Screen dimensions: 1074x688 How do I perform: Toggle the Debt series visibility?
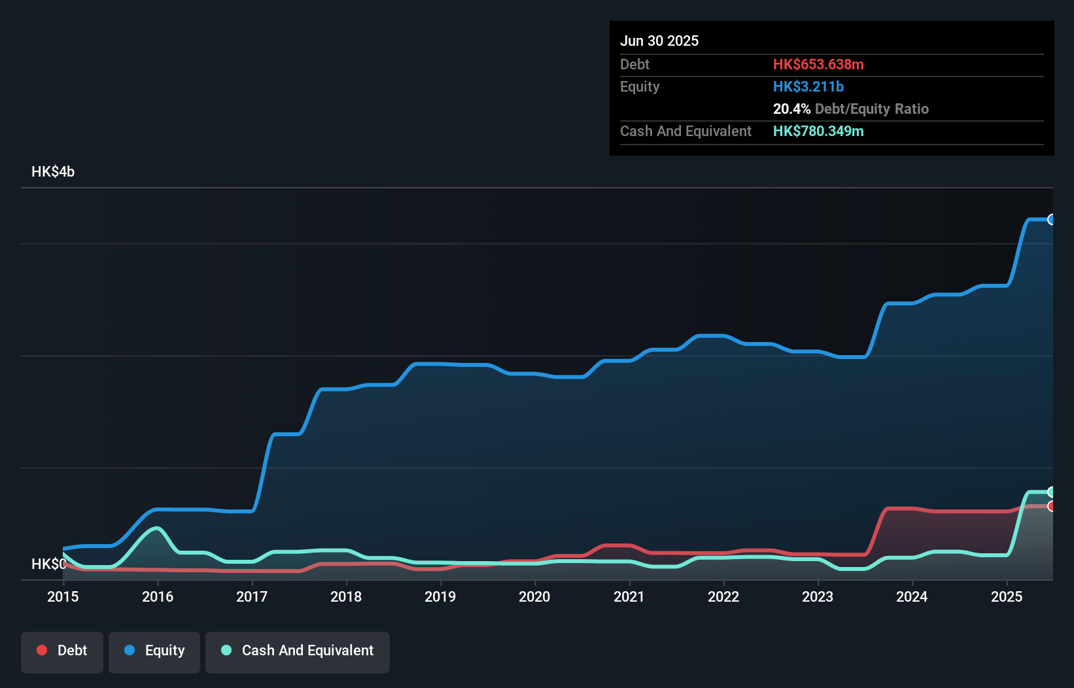61,652
